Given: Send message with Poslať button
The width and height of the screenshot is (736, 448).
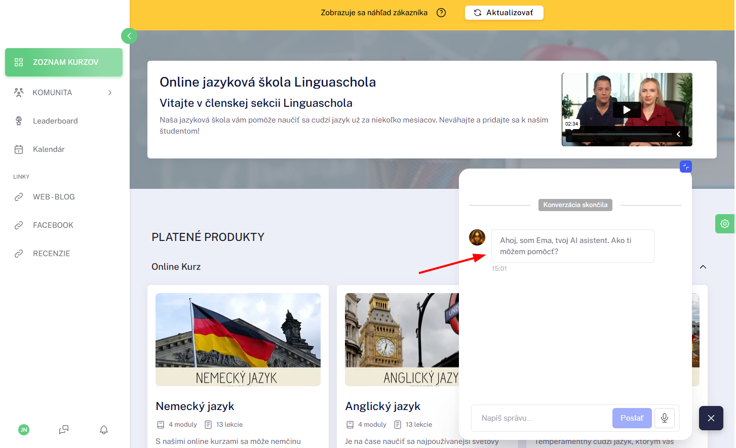Looking at the screenshot, I should click(x=632, y=418).
